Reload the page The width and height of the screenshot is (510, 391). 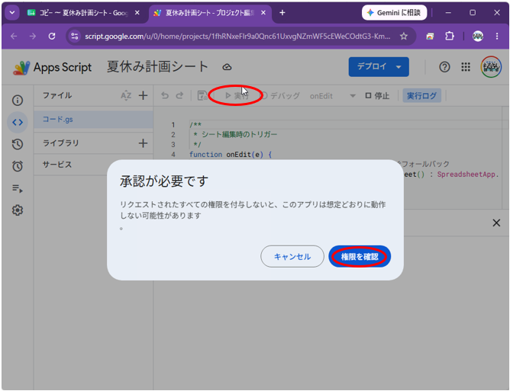pos(52,36)
